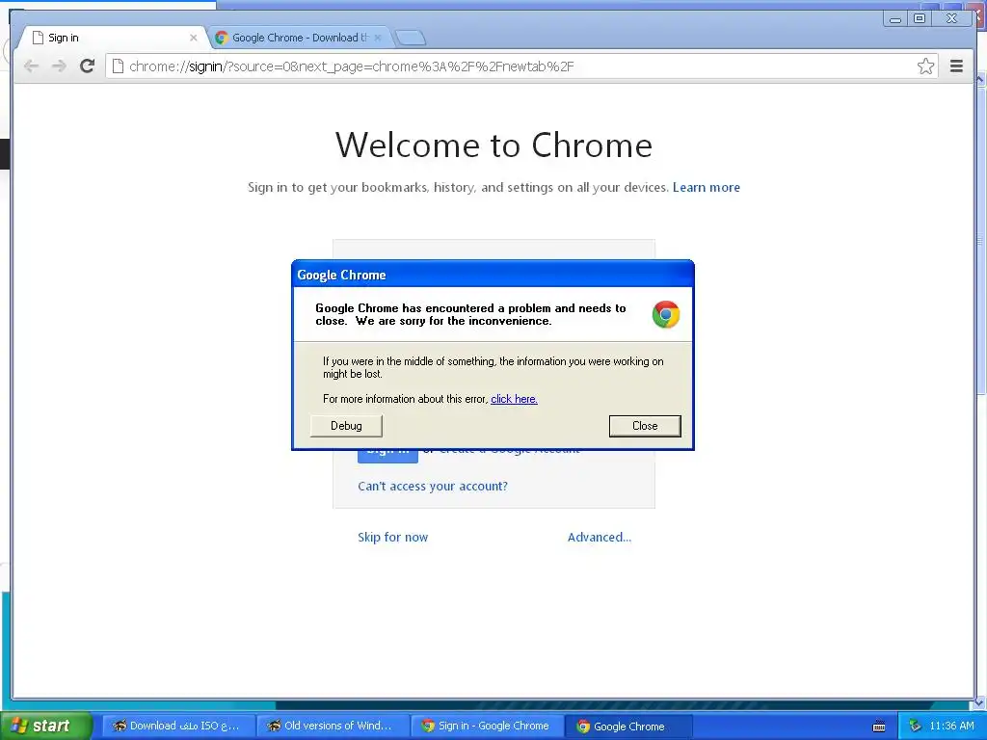Open 'Can't access your account?' link
The width and height of the screenshot is (987, 740).
click(433, 487)
